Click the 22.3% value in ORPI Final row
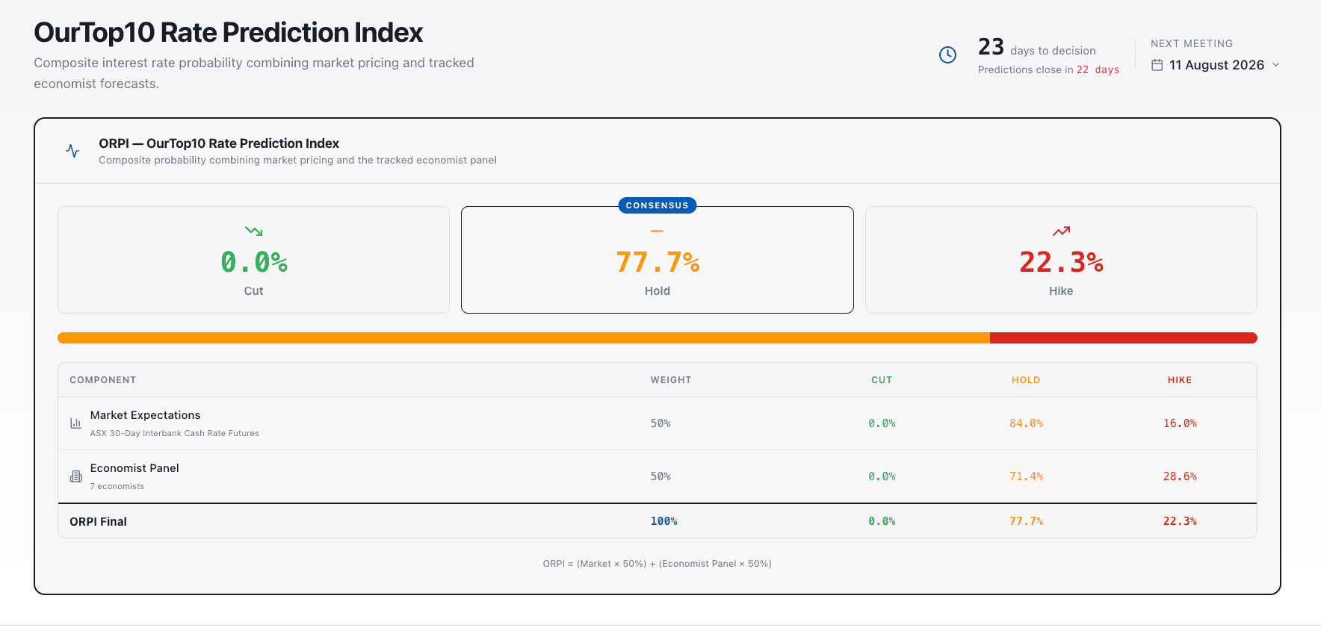The width and height of the screenshot is (1321, 628). (x=1180, y=521)
